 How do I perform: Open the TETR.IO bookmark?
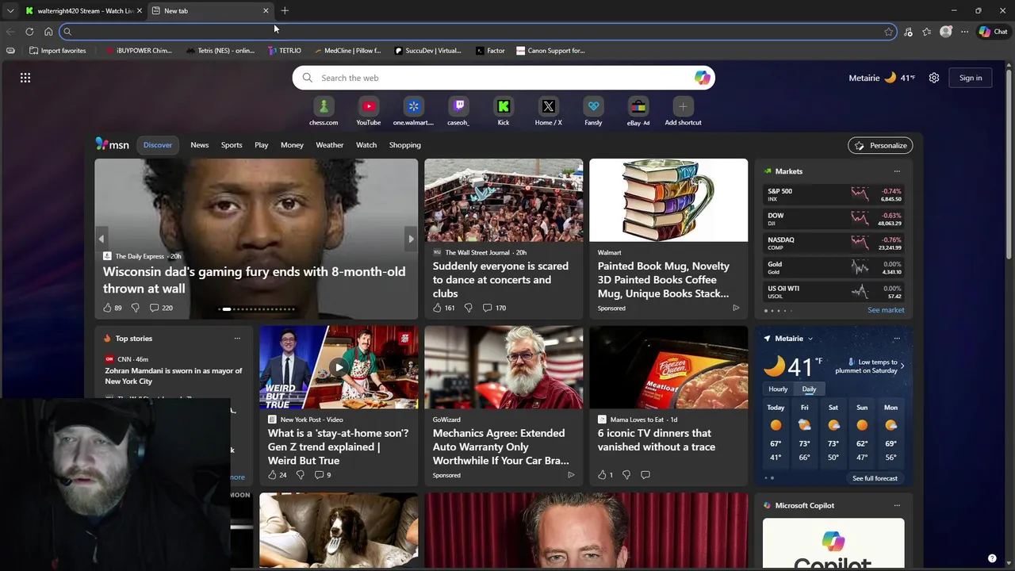tap(284, 51)
